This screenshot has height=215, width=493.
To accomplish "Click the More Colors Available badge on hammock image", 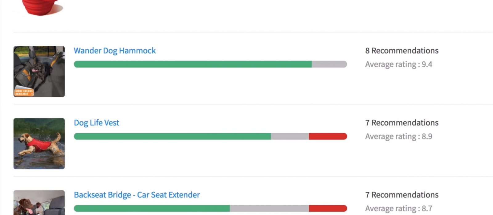I will point(24,92).
